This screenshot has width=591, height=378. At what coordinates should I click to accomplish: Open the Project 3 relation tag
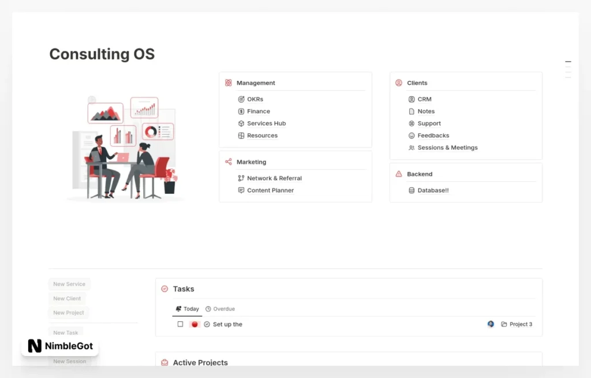[x=517, y=324]
